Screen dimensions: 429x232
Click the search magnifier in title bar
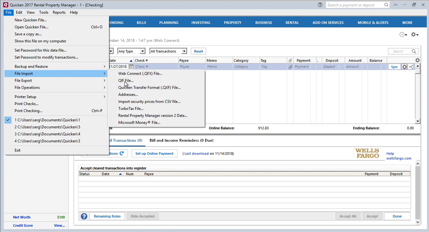pyautogui.click(x=386, y=5)
